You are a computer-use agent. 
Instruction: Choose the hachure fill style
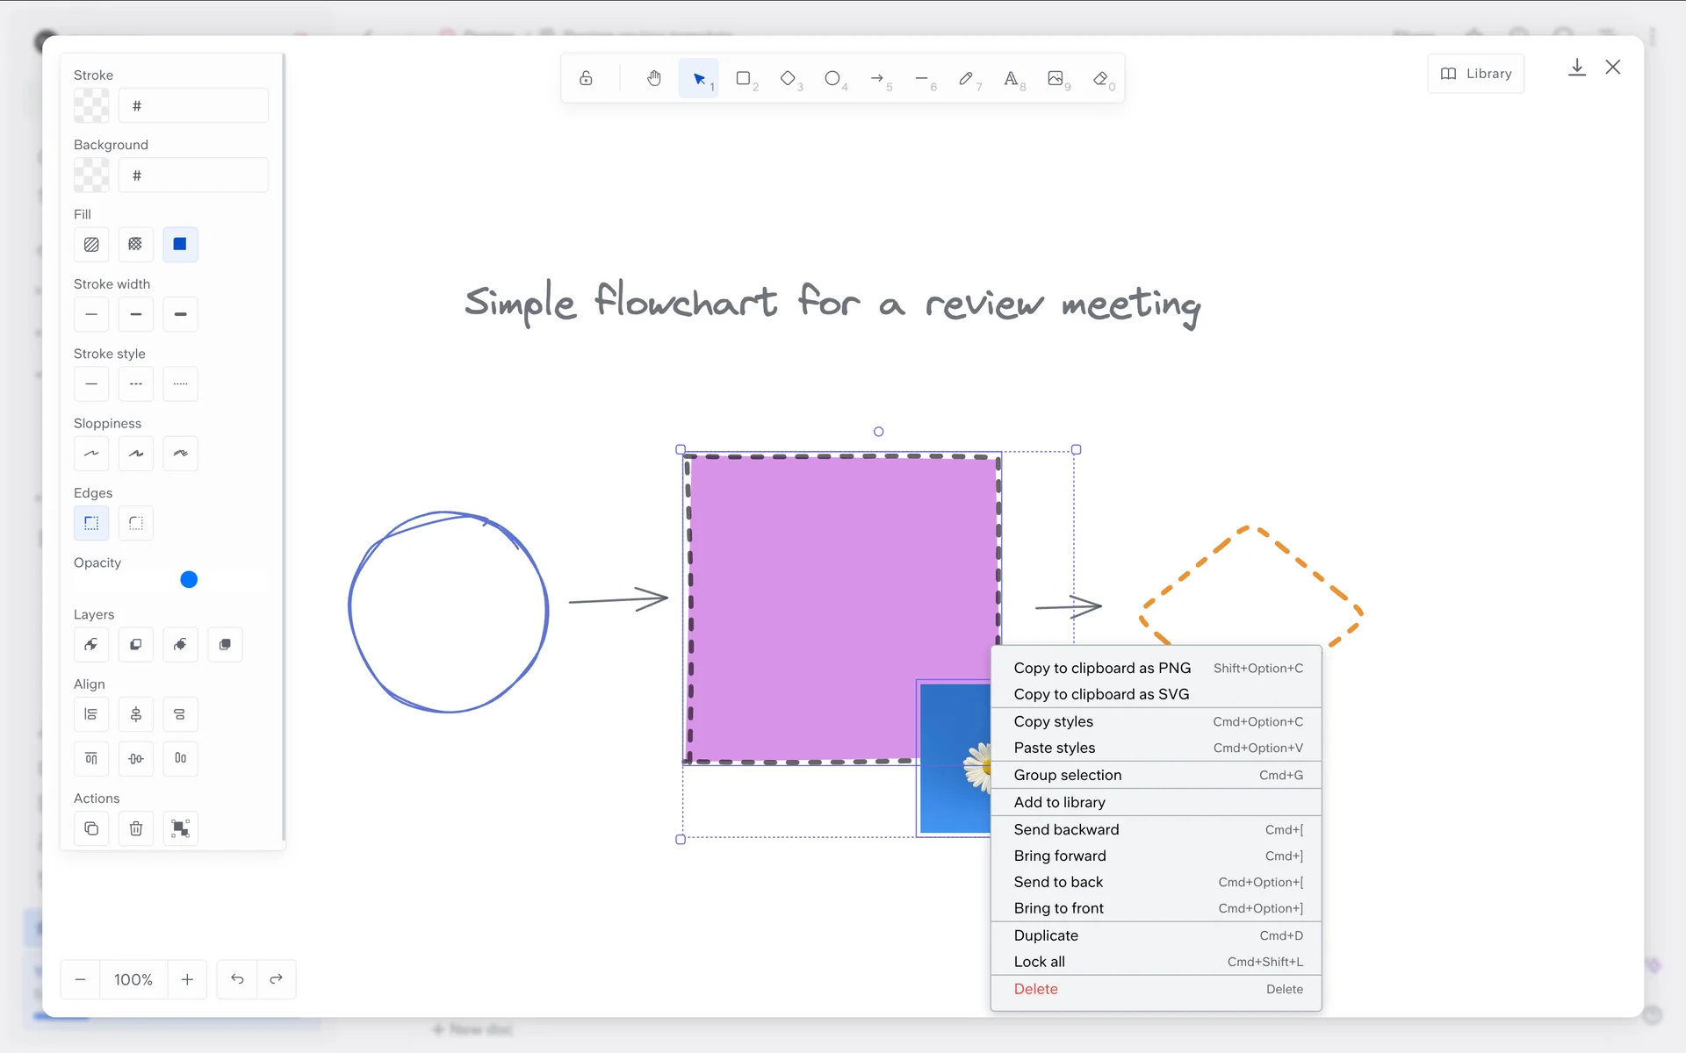click(91, 245)
